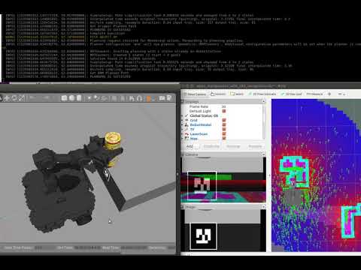Click cyan obstacle outline in RViz map

click(x=294, y=172)
